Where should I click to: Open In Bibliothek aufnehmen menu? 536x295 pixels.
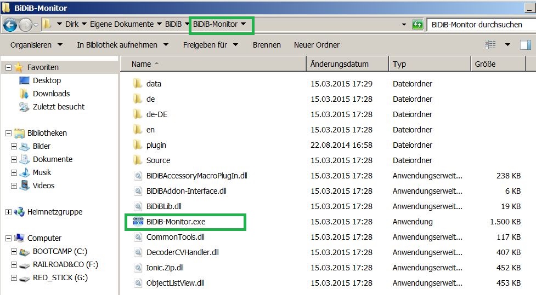[123, 45]
